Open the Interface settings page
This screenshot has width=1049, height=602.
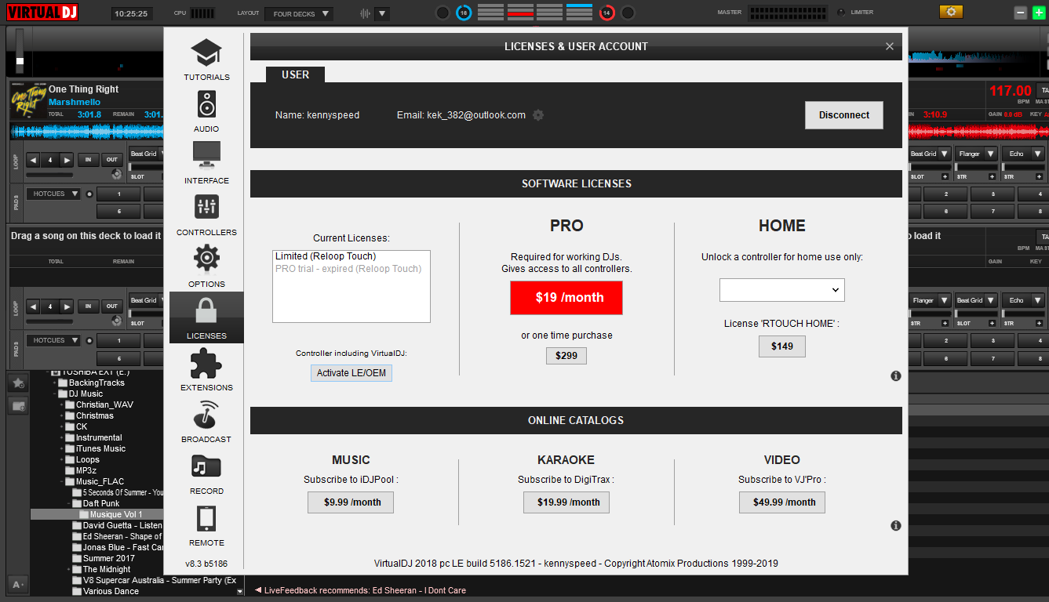pyautogui.click(x=206, y=163)
